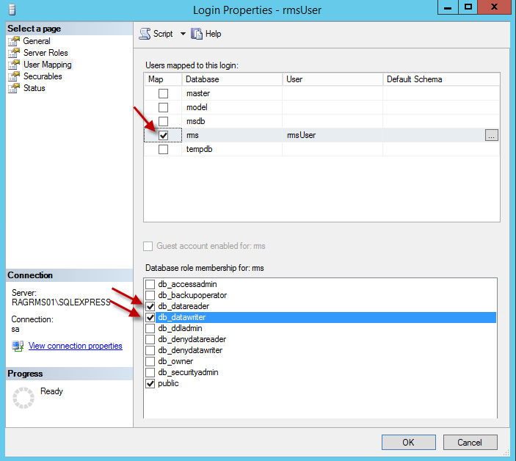Uncheck the Map box for rms
Screen dimensions: 516x461
pyautogui.click(x=163, y=135)
